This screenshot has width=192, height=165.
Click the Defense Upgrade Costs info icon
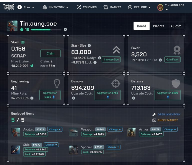click(133, 98)
